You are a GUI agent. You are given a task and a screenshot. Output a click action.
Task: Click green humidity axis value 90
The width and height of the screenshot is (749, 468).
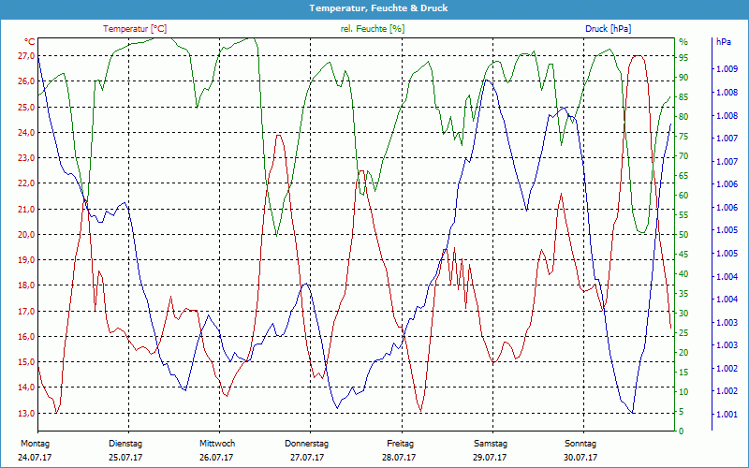tap(683, 78)
